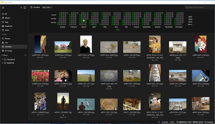Toggle the sidebar panel layout icon

(x=25, y=8)
